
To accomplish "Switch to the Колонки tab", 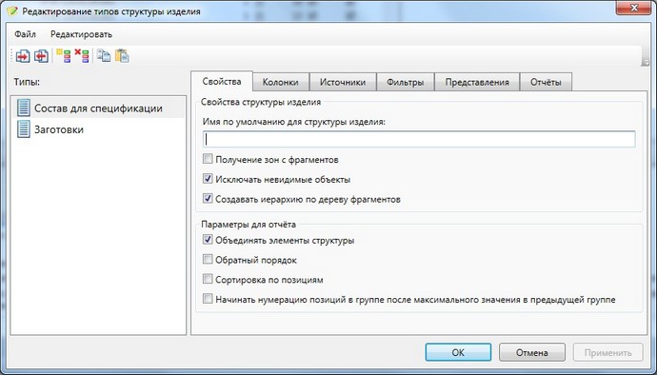I will tap(280, 82).
